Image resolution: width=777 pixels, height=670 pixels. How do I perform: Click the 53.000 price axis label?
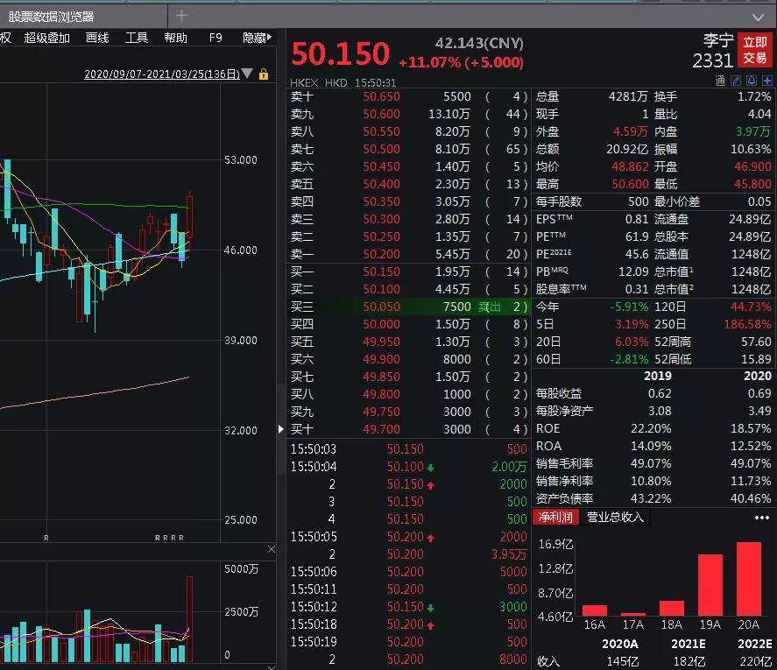[241, 160]
